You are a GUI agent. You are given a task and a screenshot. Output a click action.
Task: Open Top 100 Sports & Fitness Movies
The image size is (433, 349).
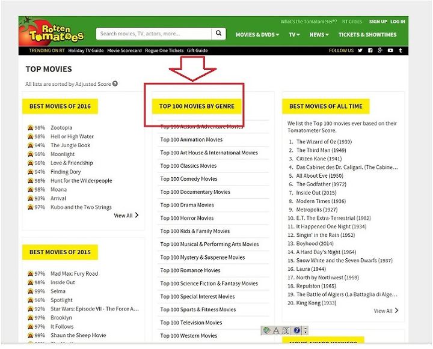pos(198,309)
